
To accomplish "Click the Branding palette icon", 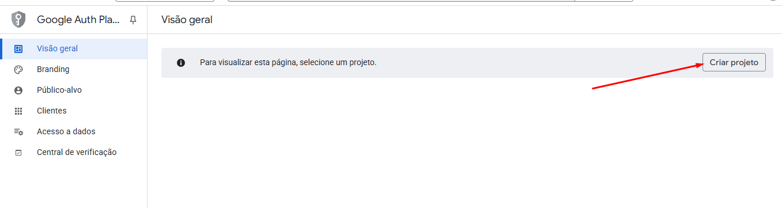I will 18,70.
